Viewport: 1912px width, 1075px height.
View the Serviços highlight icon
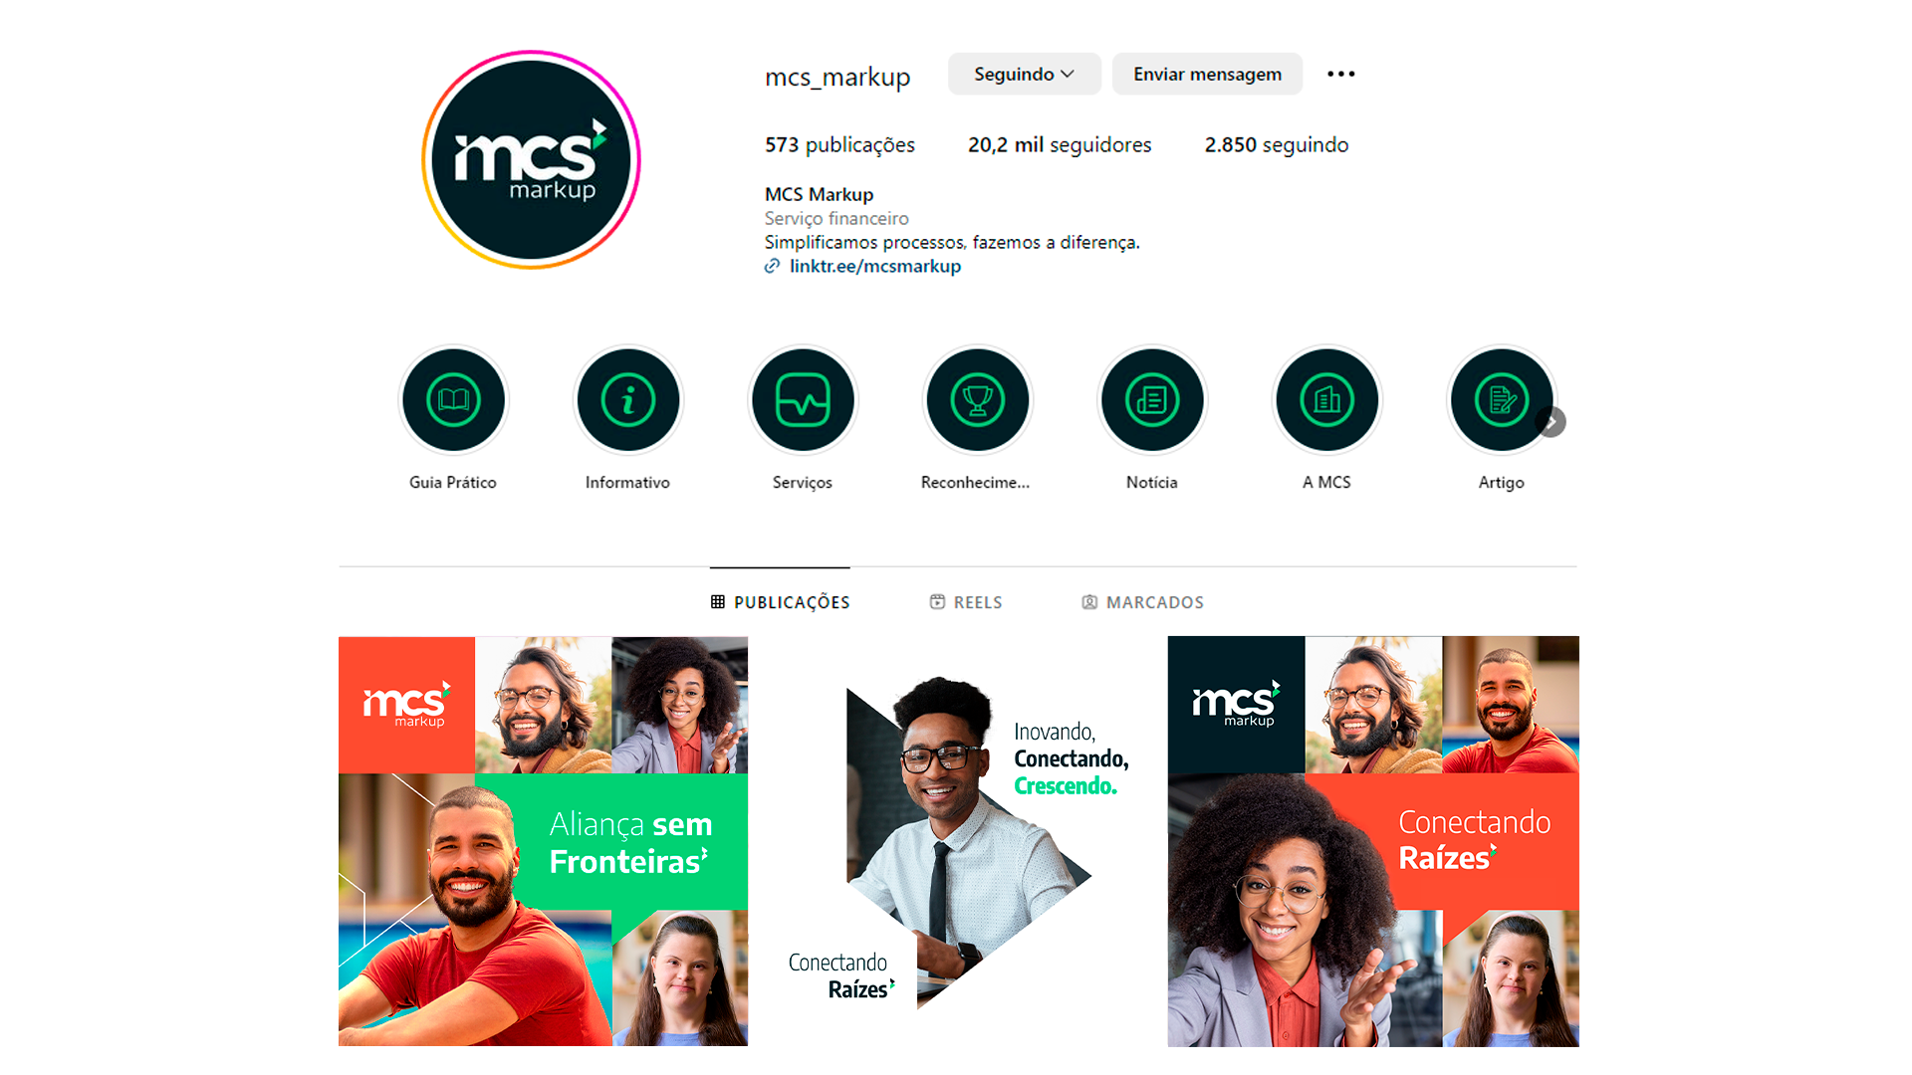[x=803, y=400]
